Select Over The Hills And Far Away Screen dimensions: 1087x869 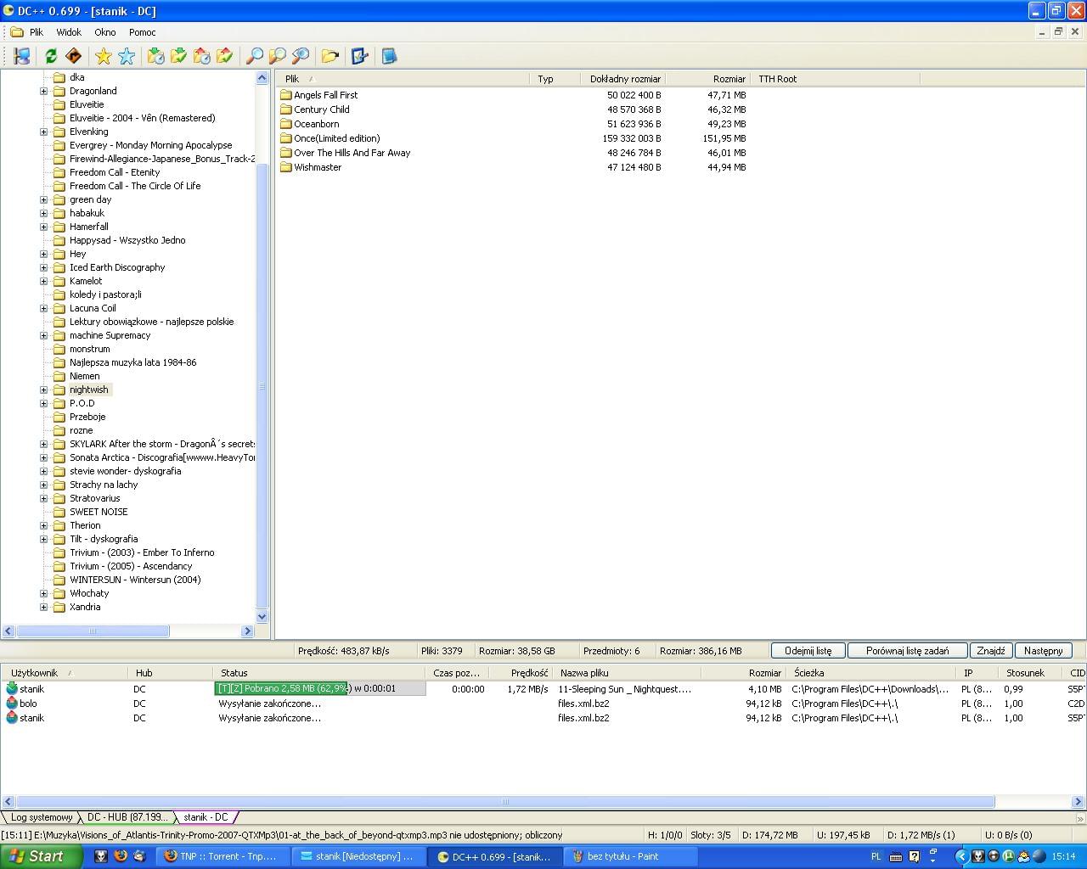(x=352, y=153)
